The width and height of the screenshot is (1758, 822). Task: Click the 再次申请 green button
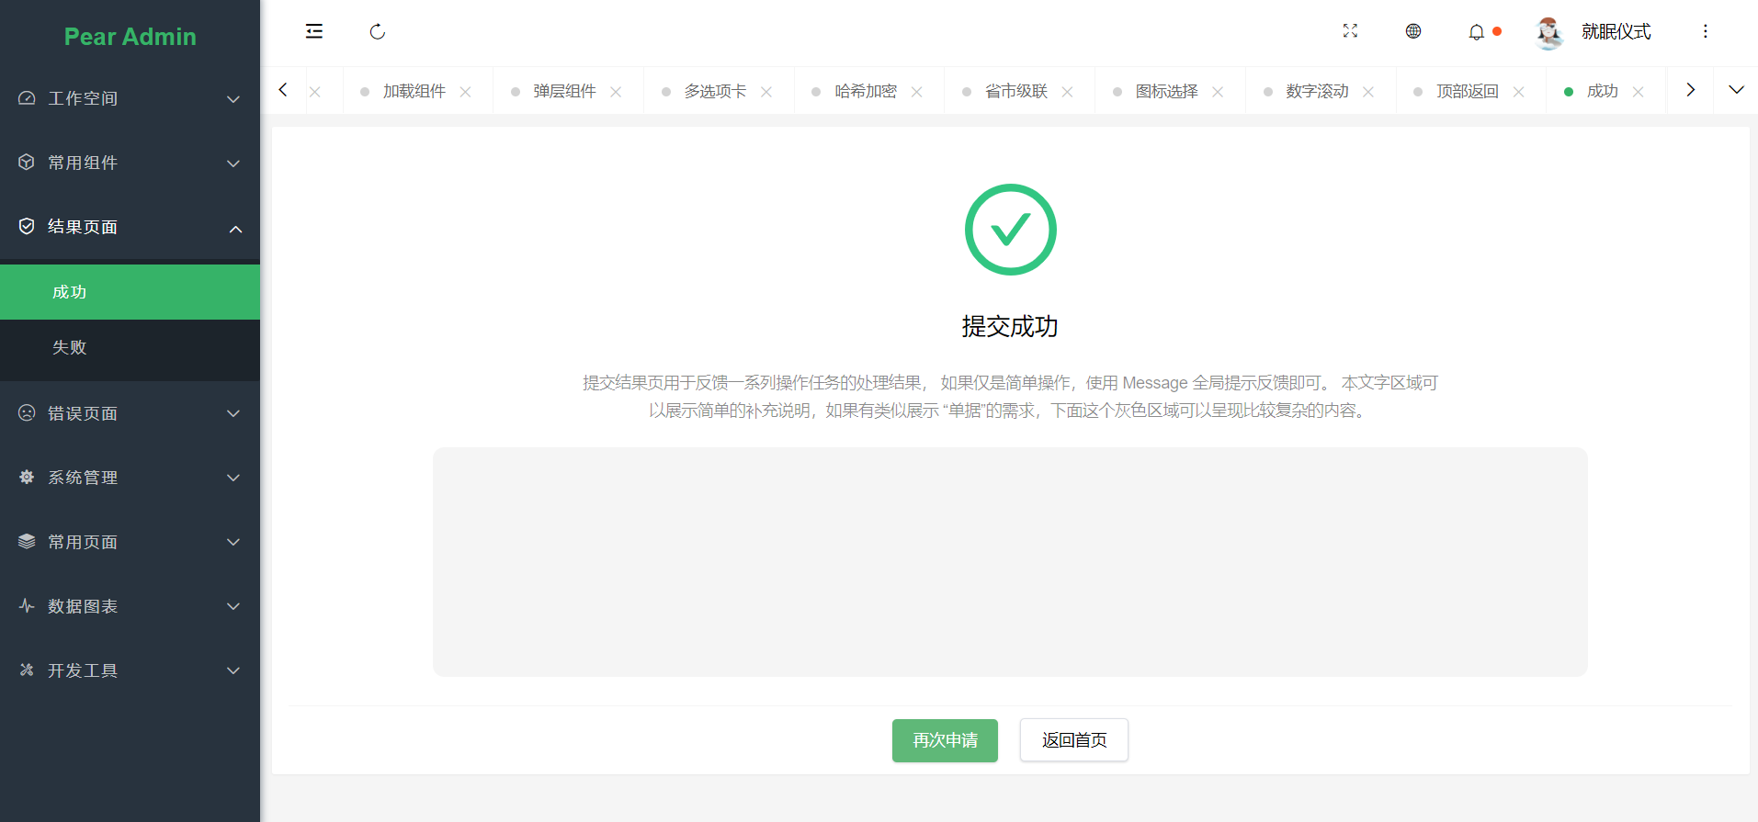(x=945, y=740)
